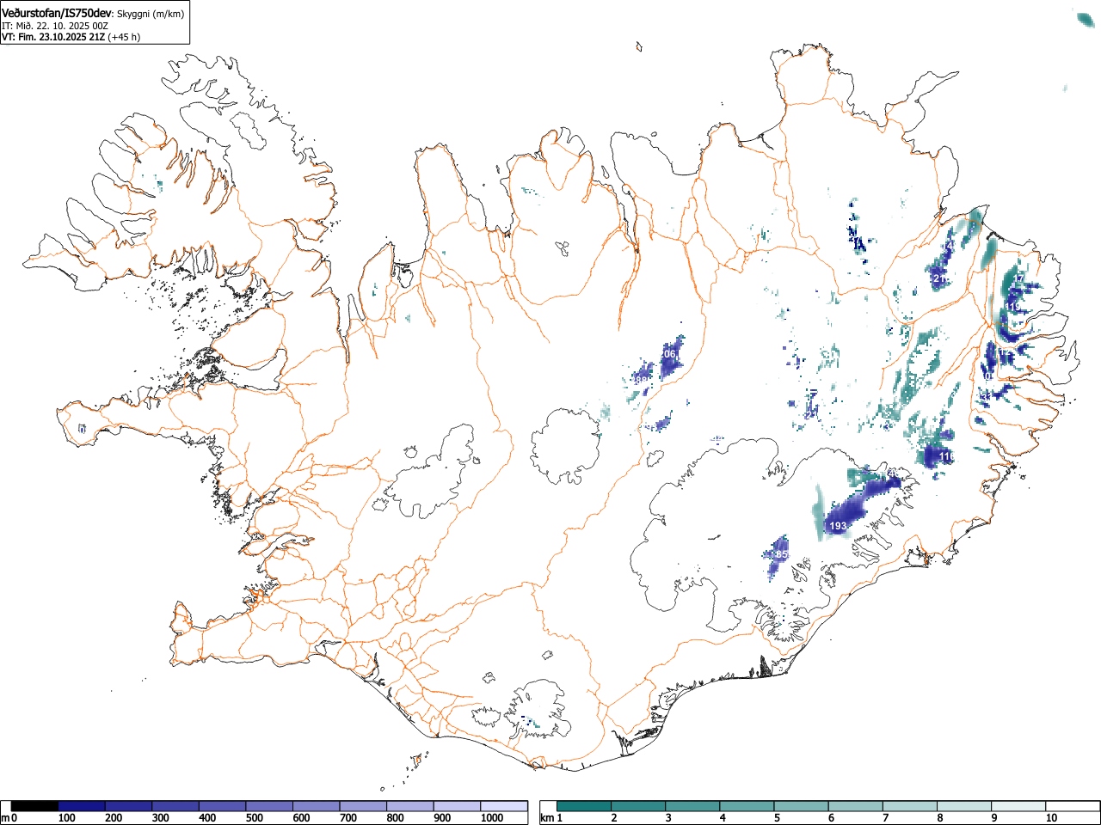Viewport: 1101px width, 825px height.
Task: Click the 193 visibility value on the map
Action: 838,526
